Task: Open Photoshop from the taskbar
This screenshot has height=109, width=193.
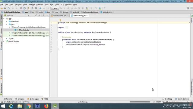Action: tap(37, 106)
